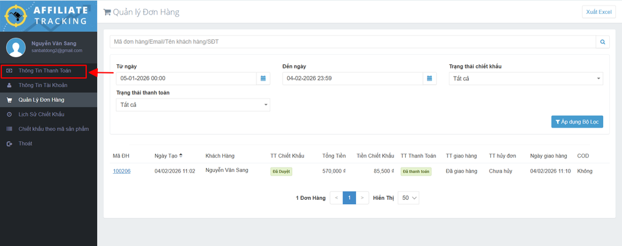The width and height of the screenshot is (622, 246).
Task: Click the 'Xuất Excel' button
Action: tap(598, 12)
